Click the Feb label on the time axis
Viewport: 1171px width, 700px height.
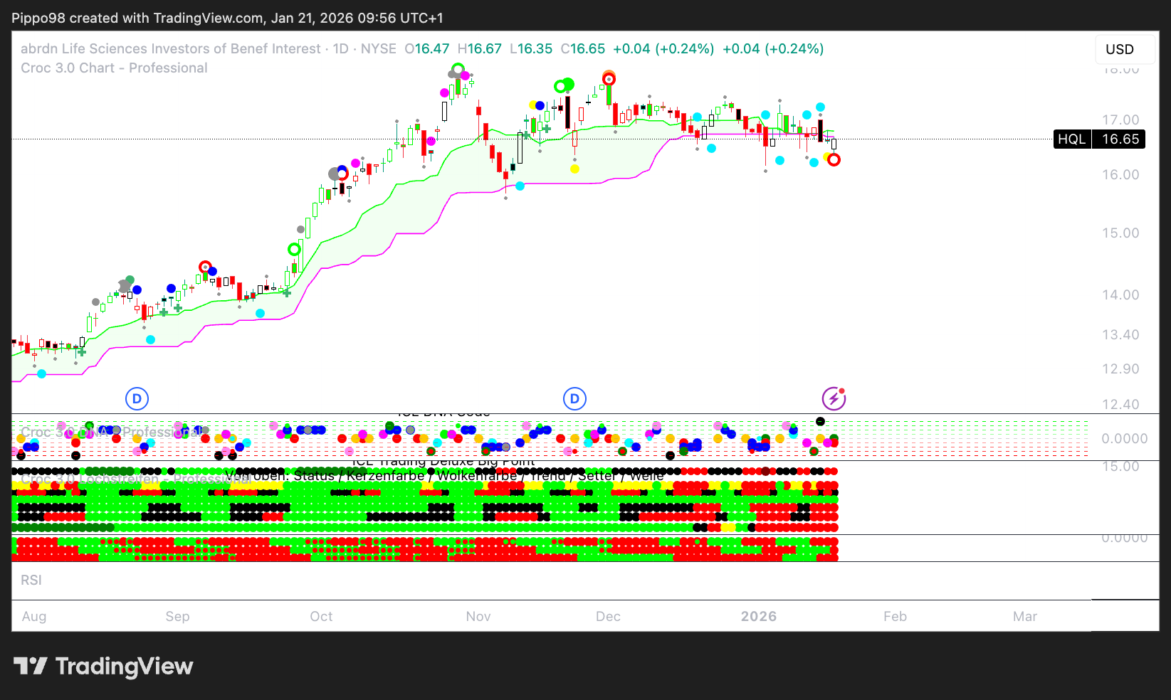pyautogui.click(x=895, y=617)
